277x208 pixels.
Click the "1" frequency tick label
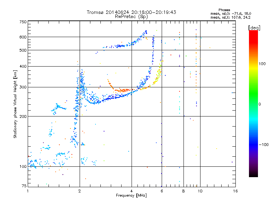(x=28, y=191)
